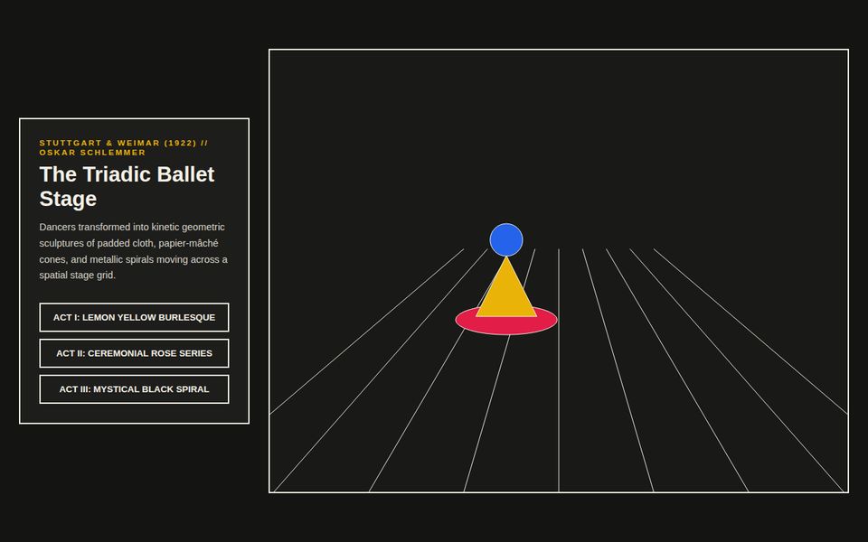This screenshot has width=868, height=542.
Task: Activate Act III: Mystical Black Spiral
Action: pos(134,389)
